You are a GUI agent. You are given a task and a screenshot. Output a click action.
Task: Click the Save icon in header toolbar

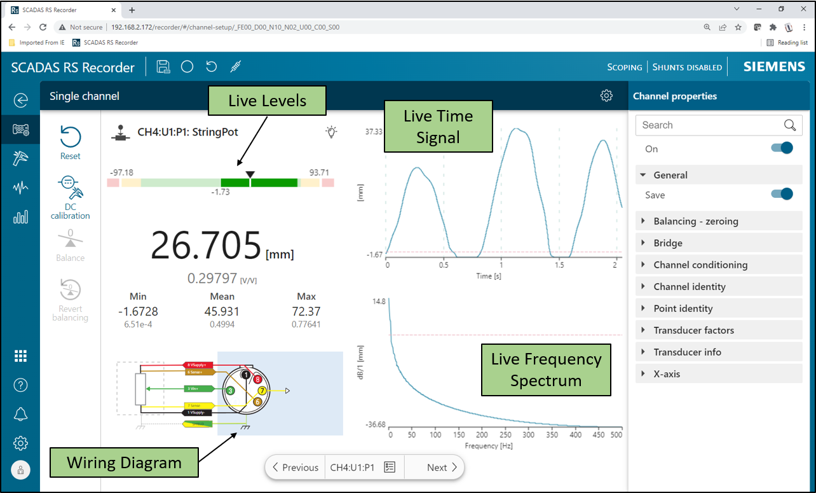pyautogui.click(x=163, y=67)
